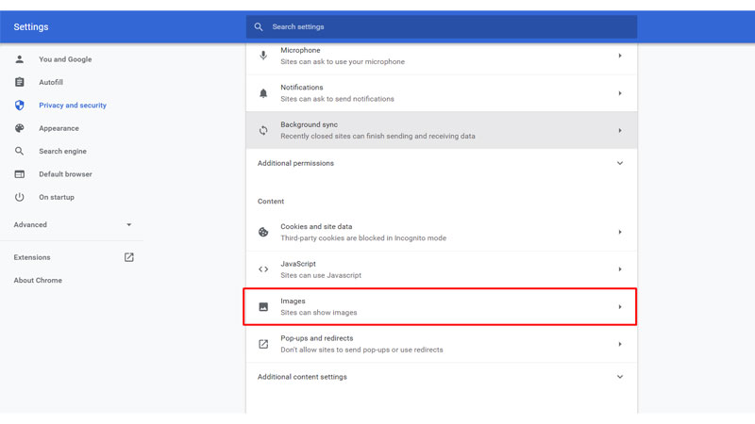The width and height of the screenshot is (755, 424).
Task: Click the Images picture icon
Action: click(263, 307)
